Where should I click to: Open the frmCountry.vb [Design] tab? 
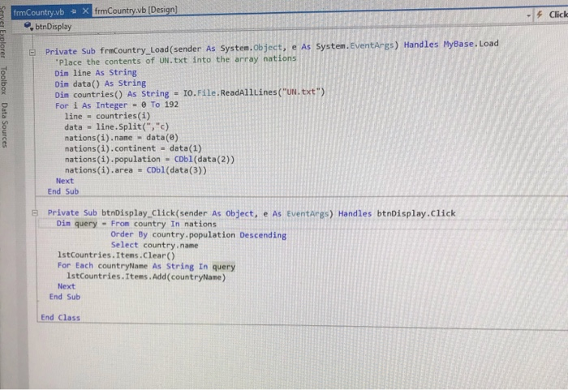(136, 11)
